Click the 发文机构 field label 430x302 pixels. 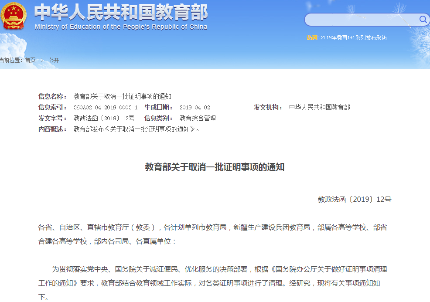[x=268, y=108]
